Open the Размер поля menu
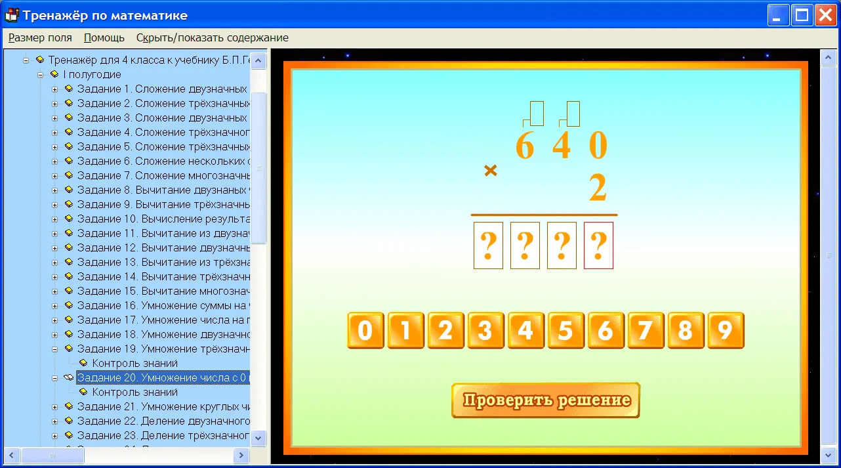The height and width of the screenshot is (468, 841). 40,38
